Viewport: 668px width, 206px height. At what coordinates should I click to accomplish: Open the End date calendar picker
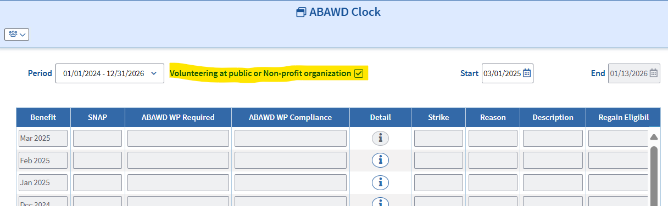tap(654, 73)
